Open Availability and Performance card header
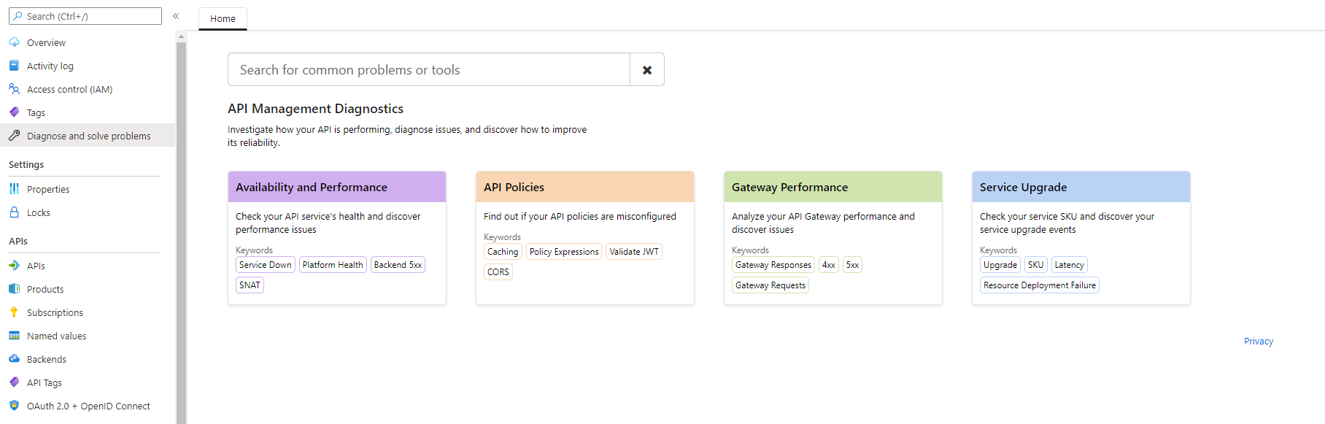Image resolution: width=1325 pixels, height=424 pixels. pyautogui.click(x=337, y=187)
